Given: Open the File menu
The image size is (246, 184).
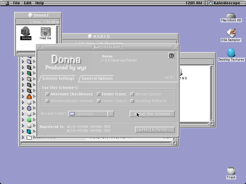Looking at the screenshot, I should click(x=17, y=3).
